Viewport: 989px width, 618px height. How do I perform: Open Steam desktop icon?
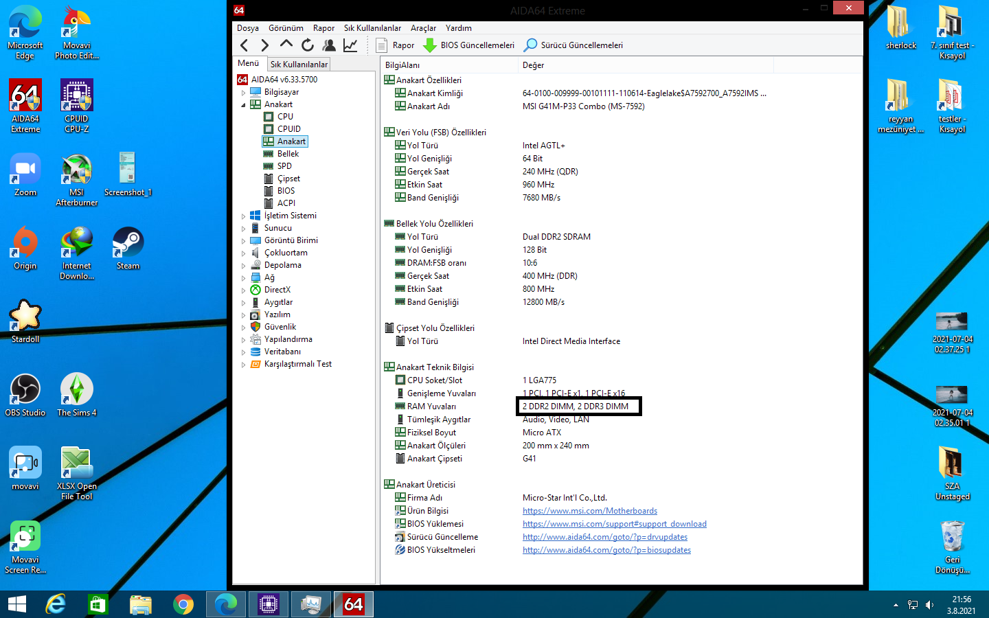click(128, 248)
